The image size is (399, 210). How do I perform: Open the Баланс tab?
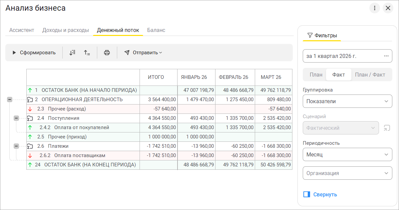156,30
